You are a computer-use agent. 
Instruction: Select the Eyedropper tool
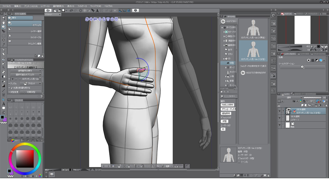point(4,45)
